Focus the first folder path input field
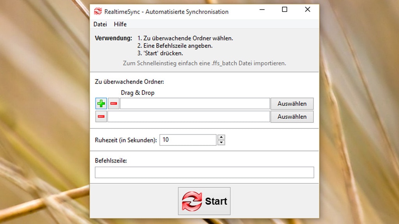The height and width of the screenshot is (224, 399). [x=195, y=103]
